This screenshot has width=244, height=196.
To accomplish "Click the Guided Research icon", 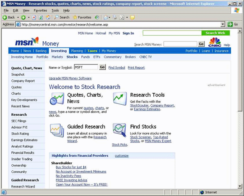I will click(x=57, y=130).
